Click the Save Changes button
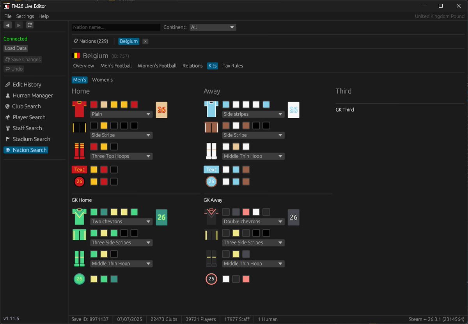Viewport: 468px width, 324px height. (23, 60)
